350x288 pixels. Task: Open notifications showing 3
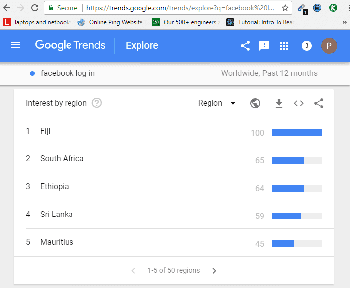click(307, 46)
